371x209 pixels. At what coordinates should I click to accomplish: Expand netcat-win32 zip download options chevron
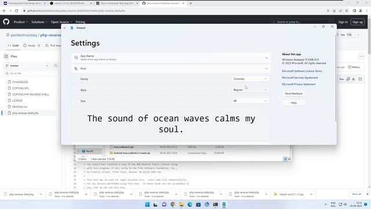311,194
